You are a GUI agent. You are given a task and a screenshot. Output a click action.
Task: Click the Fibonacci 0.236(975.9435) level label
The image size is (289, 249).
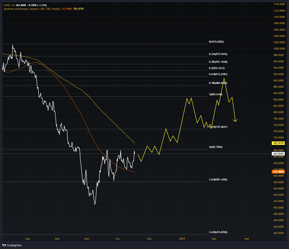pyautogui.click(x=218, y=54)
